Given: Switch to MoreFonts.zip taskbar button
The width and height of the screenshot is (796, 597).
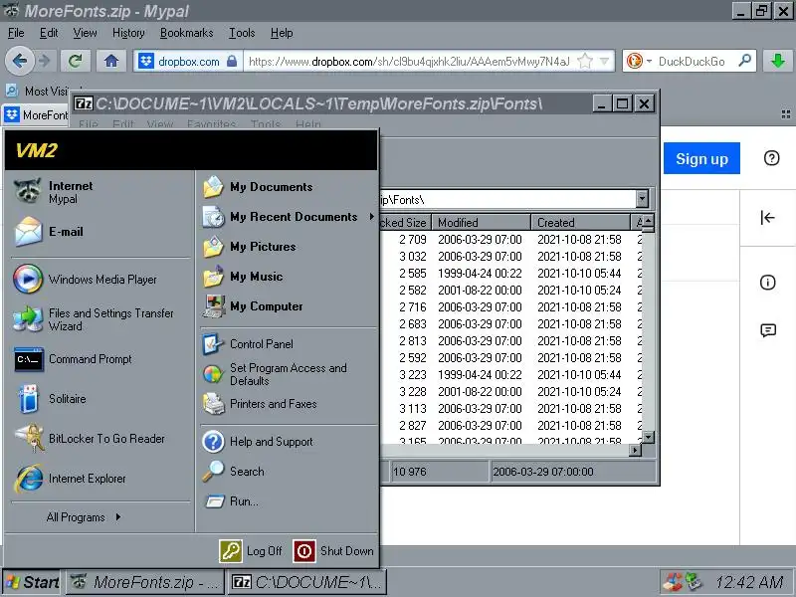Looking at the screenshot, I should pos(145,582).
